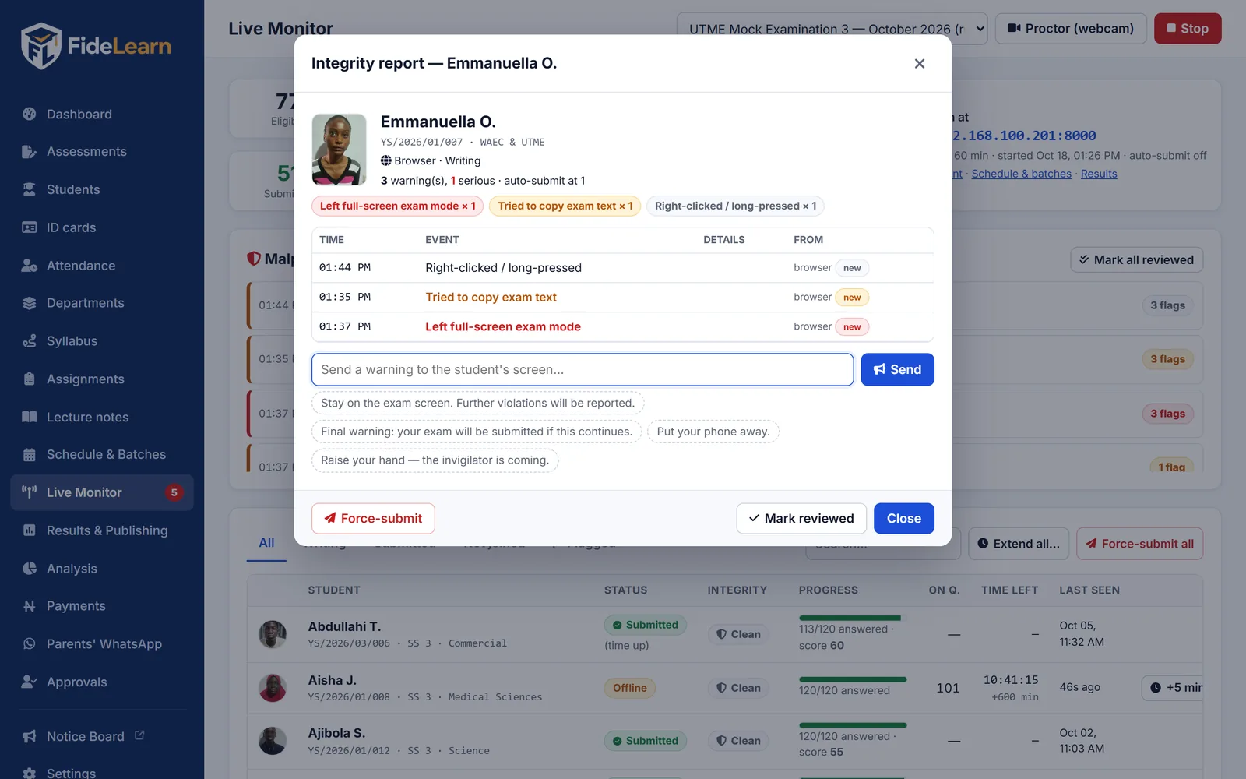
Task: Click the Students sidebar icon
Action: coord(30,189)
